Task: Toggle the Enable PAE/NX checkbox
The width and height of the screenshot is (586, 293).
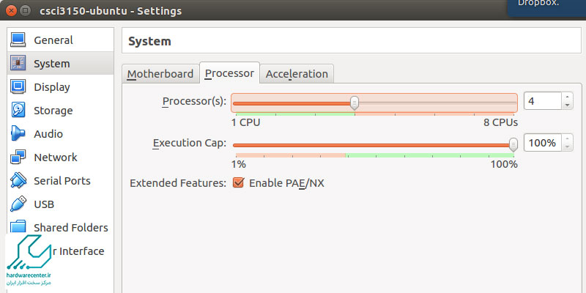Action: pyautogui.click(x=238, y=182)
